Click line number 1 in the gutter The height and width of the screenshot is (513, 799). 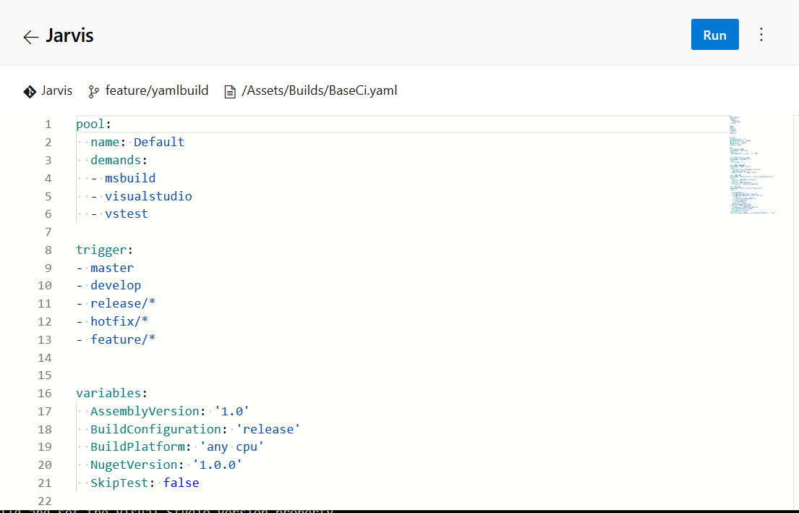pyautogui.click(x=48, y=124)
